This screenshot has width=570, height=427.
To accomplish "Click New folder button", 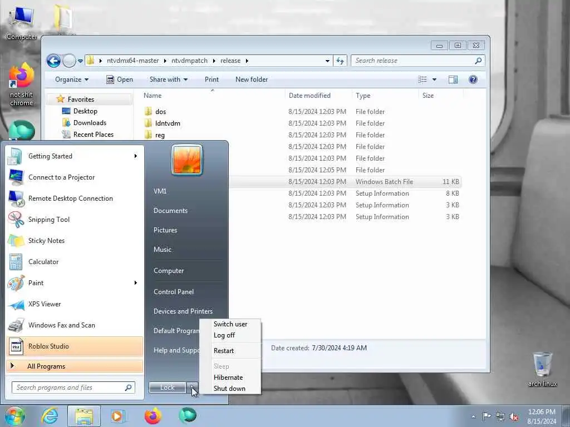I will [252, 80].
